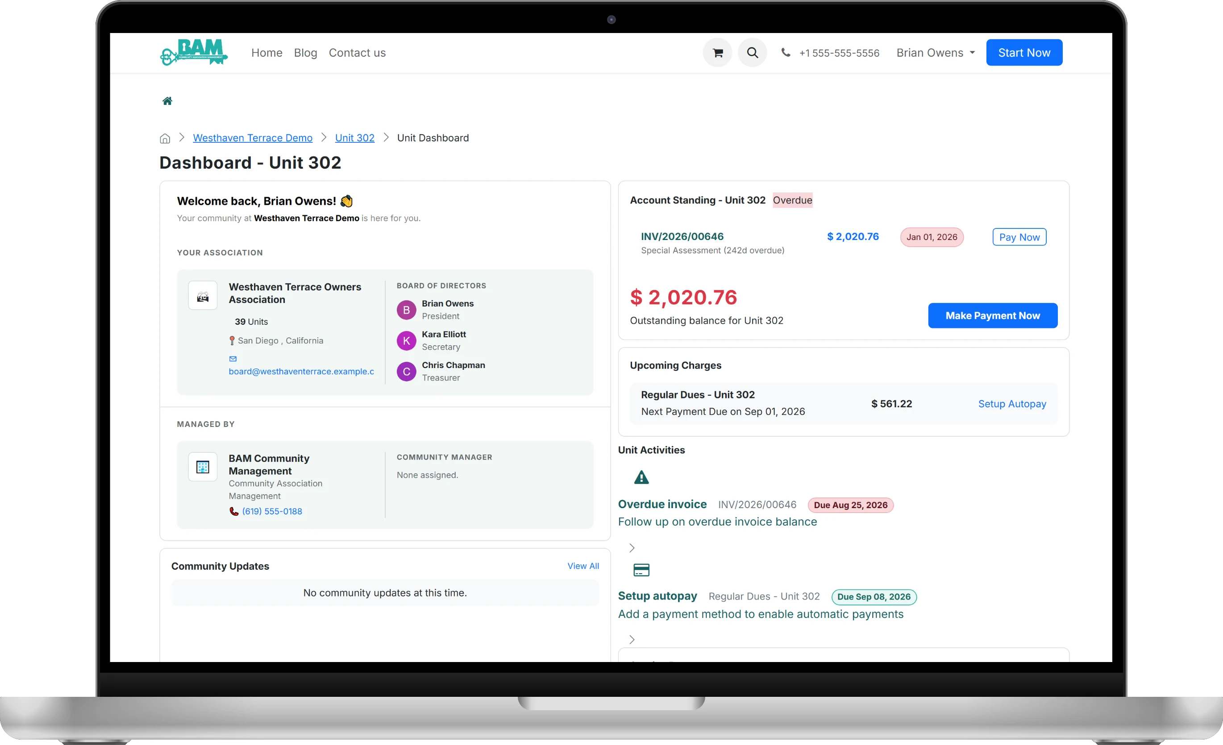The height and width of the screenshot is (745, 1223).
Task: Click the Jan 01, 2026 due date badge
Action: tap(932, 237)
